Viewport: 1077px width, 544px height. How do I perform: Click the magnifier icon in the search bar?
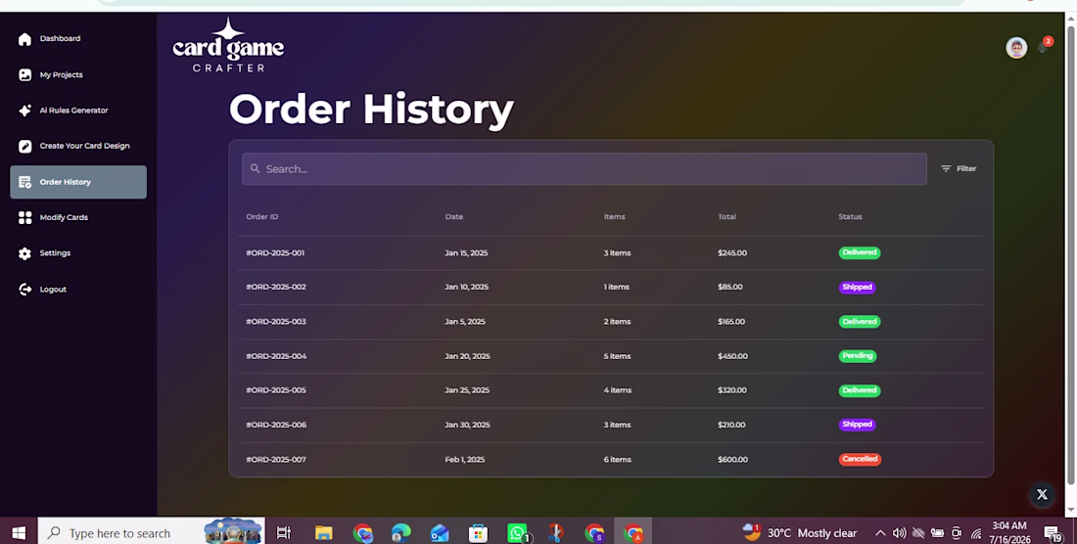255,168
